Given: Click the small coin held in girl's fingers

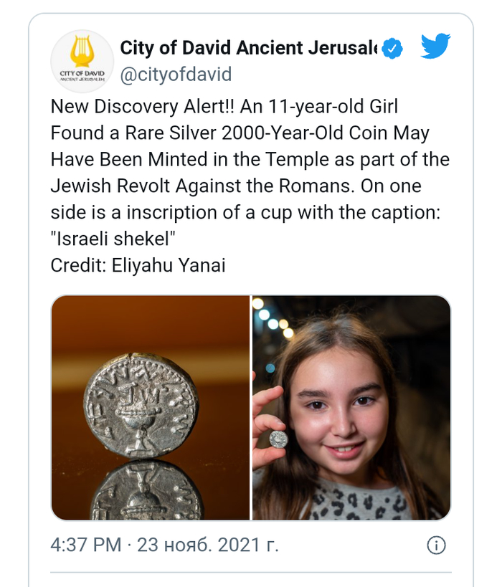Looking at the screenshot, I should pos(278,439).
